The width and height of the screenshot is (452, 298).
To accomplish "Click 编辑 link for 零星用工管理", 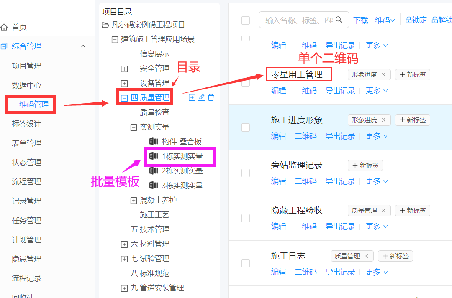I will 279,91.
